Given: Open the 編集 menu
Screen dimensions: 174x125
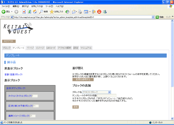Looking at the screenshot, I should [16, 6].
